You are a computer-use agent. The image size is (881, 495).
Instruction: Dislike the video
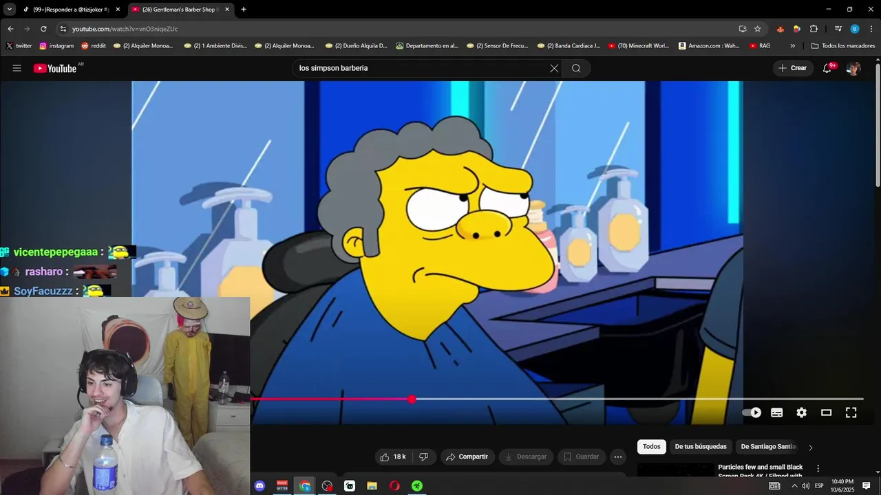[424, 456]
